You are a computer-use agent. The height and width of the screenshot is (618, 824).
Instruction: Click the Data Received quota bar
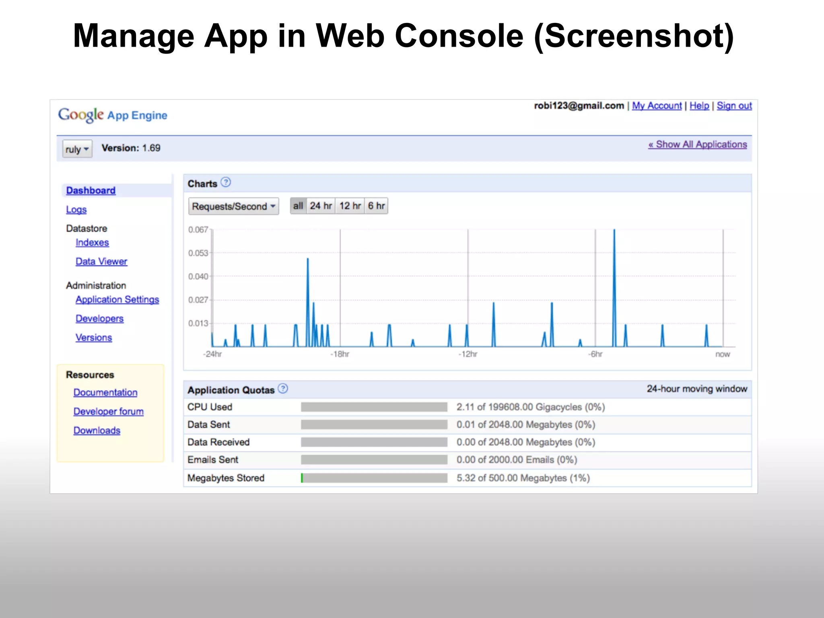point(374,442)
